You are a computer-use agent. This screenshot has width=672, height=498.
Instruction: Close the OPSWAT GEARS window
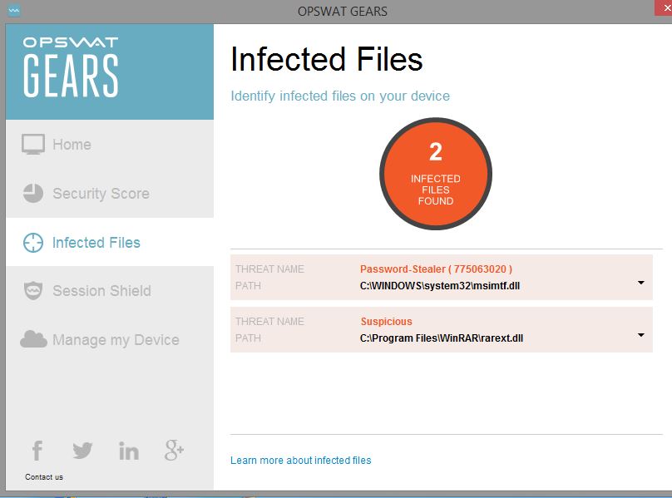[x=665, y=8]
